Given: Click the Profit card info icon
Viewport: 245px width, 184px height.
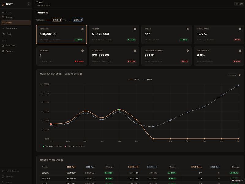Looking at the screenshot, I should pyautogui.click(x=135, y=29).
